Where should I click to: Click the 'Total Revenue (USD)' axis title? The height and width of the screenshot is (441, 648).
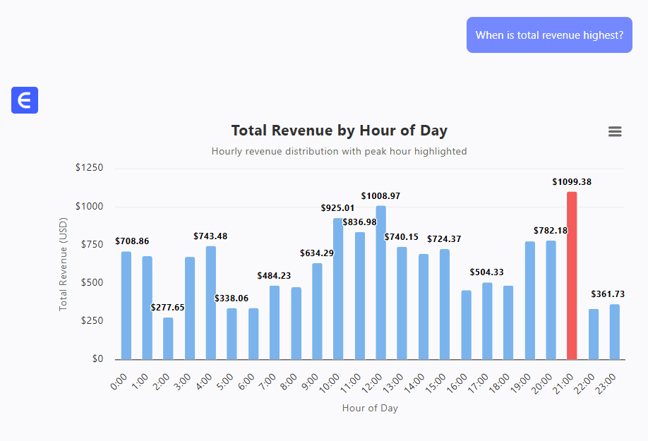point(64,264)
